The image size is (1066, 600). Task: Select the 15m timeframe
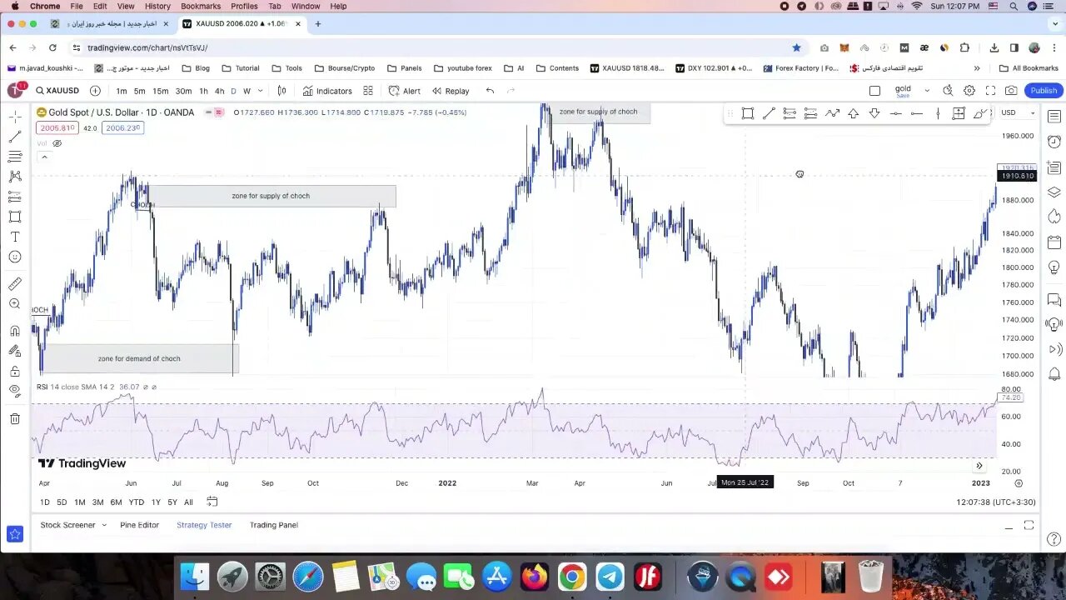160,91
